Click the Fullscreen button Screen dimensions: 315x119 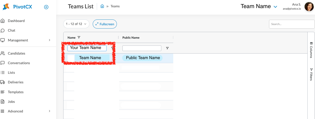click(x=105, y=24)
